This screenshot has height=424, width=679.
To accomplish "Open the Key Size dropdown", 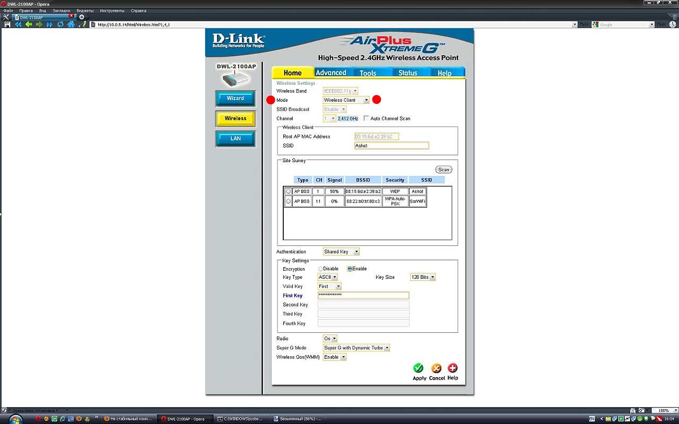I will (423, 277).
